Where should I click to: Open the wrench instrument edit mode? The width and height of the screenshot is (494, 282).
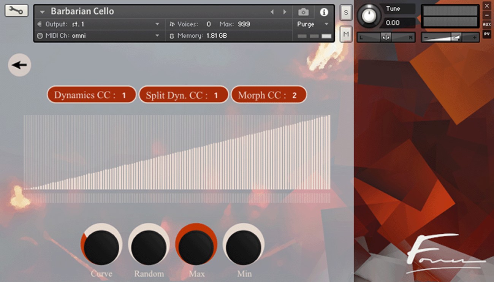click(x=16, y=11)
